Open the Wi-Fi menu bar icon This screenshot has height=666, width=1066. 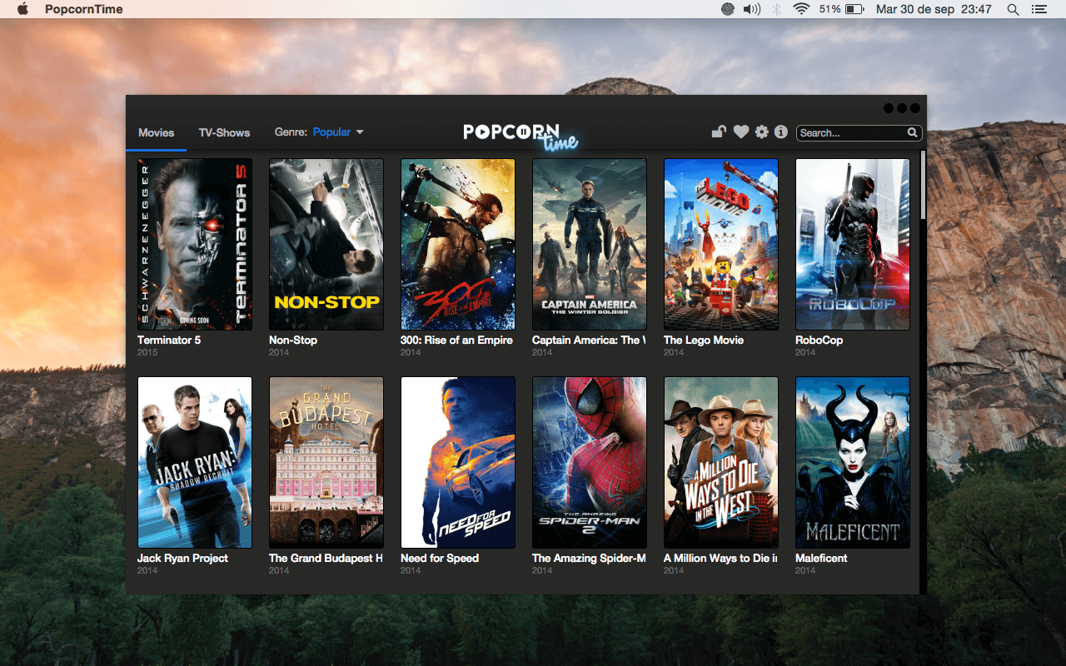801,9
